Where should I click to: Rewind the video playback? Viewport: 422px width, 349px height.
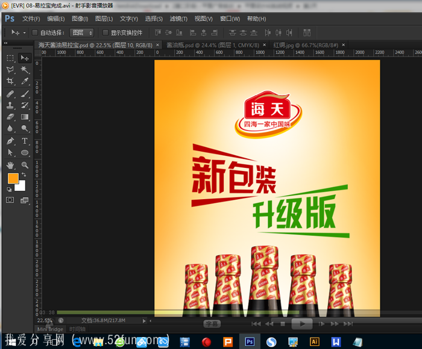click(269, 324)
